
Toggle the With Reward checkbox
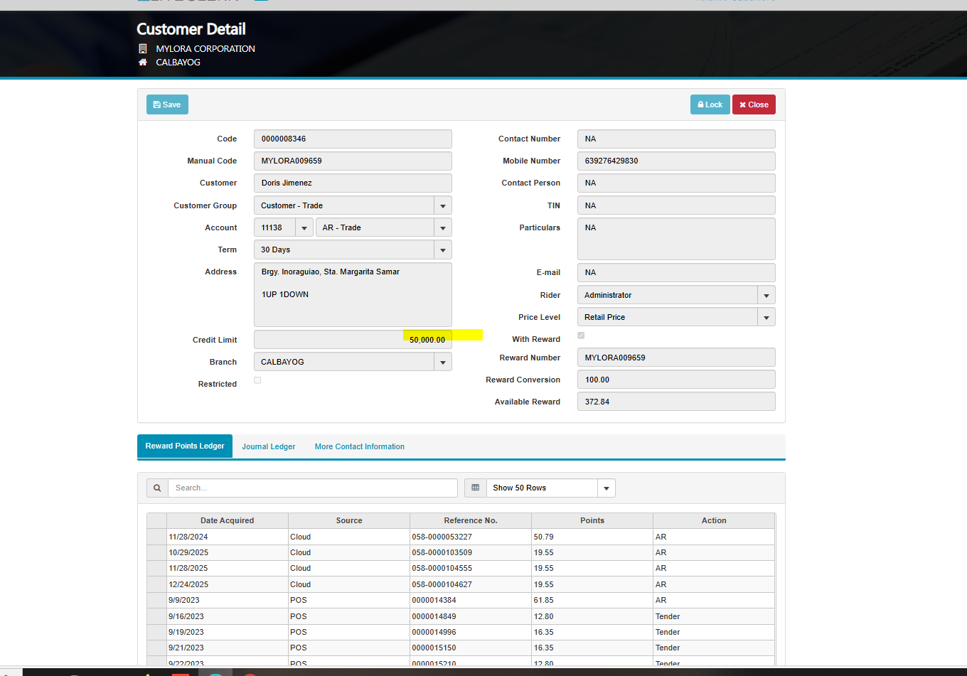point(581,336)
